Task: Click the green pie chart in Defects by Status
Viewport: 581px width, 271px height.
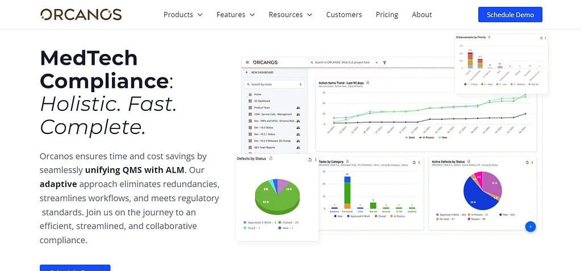Action: point(277,197)
